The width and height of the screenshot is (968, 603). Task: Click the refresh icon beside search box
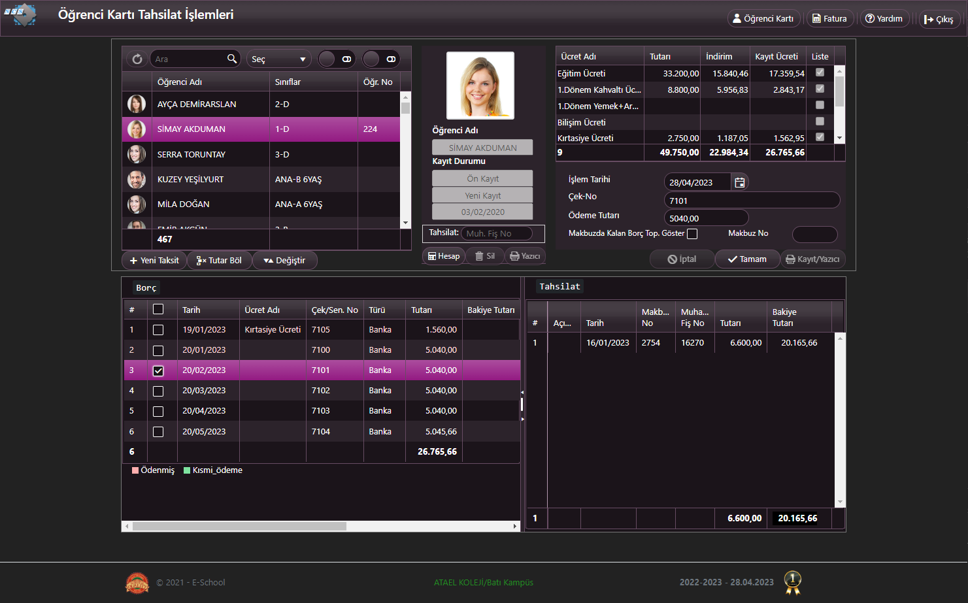(137, 59)
